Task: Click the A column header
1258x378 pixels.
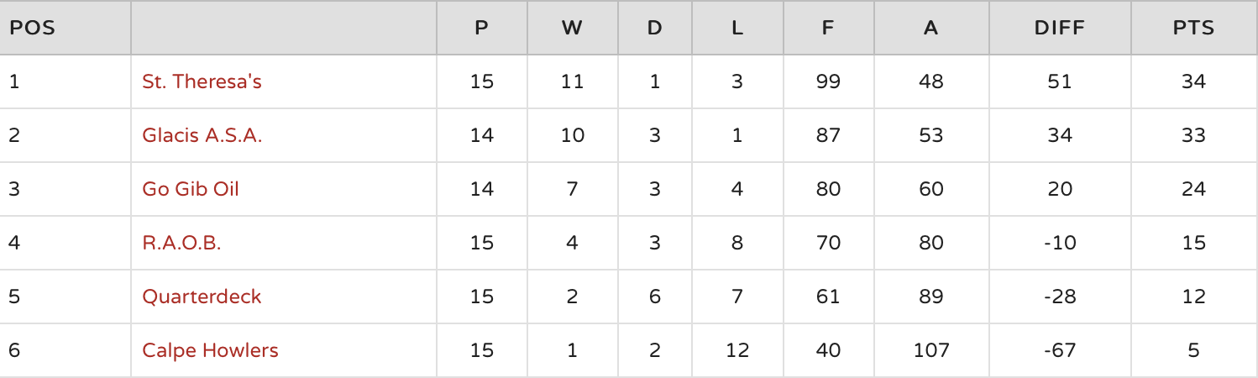Action: pyautogui.click(x=930, y=28)
